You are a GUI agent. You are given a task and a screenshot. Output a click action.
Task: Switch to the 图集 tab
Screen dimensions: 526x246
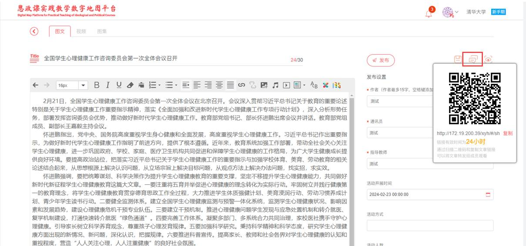pyautogui.click(x=102, y=31)
